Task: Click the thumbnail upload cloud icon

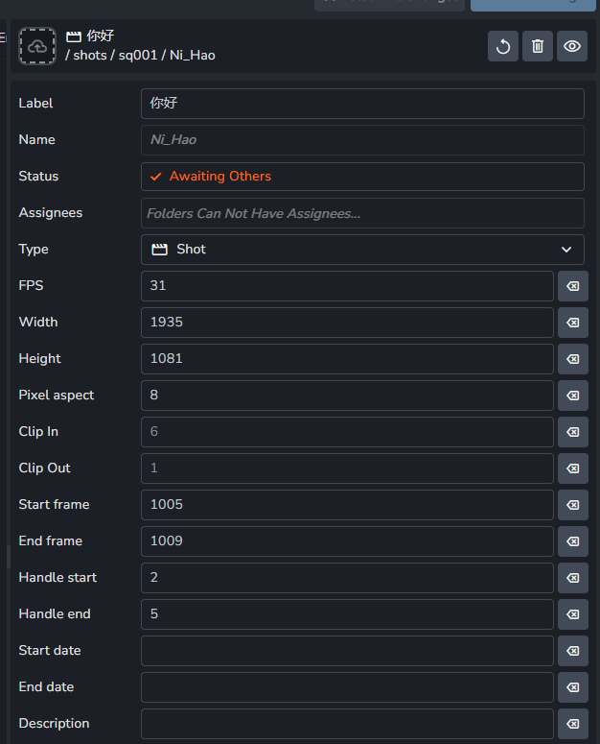Action: 37,46
